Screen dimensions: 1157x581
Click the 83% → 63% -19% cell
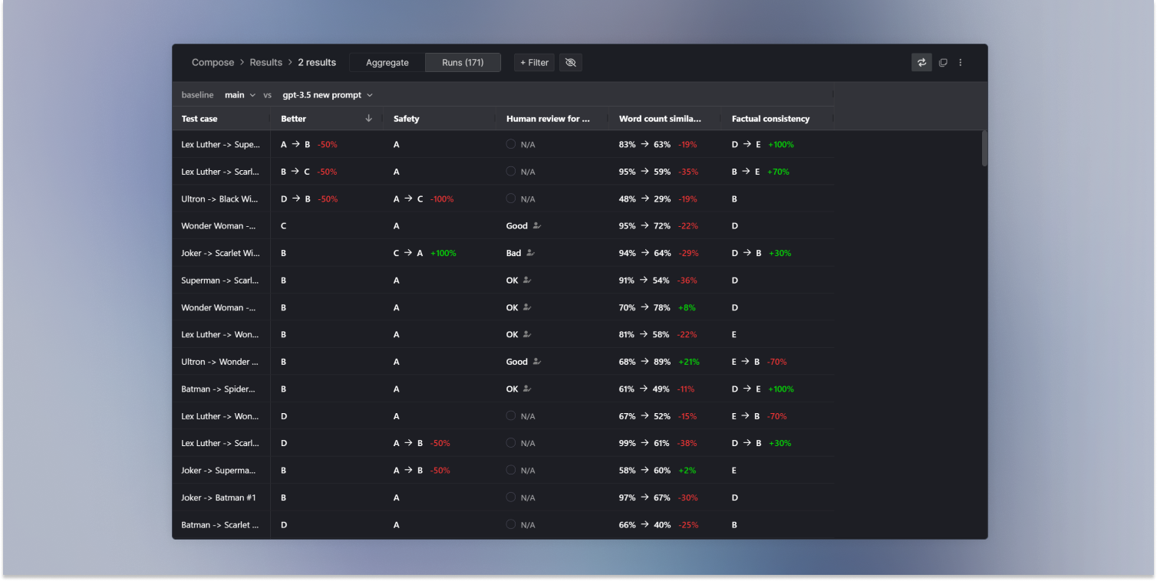pyautogui.click(x=658, y=144)
